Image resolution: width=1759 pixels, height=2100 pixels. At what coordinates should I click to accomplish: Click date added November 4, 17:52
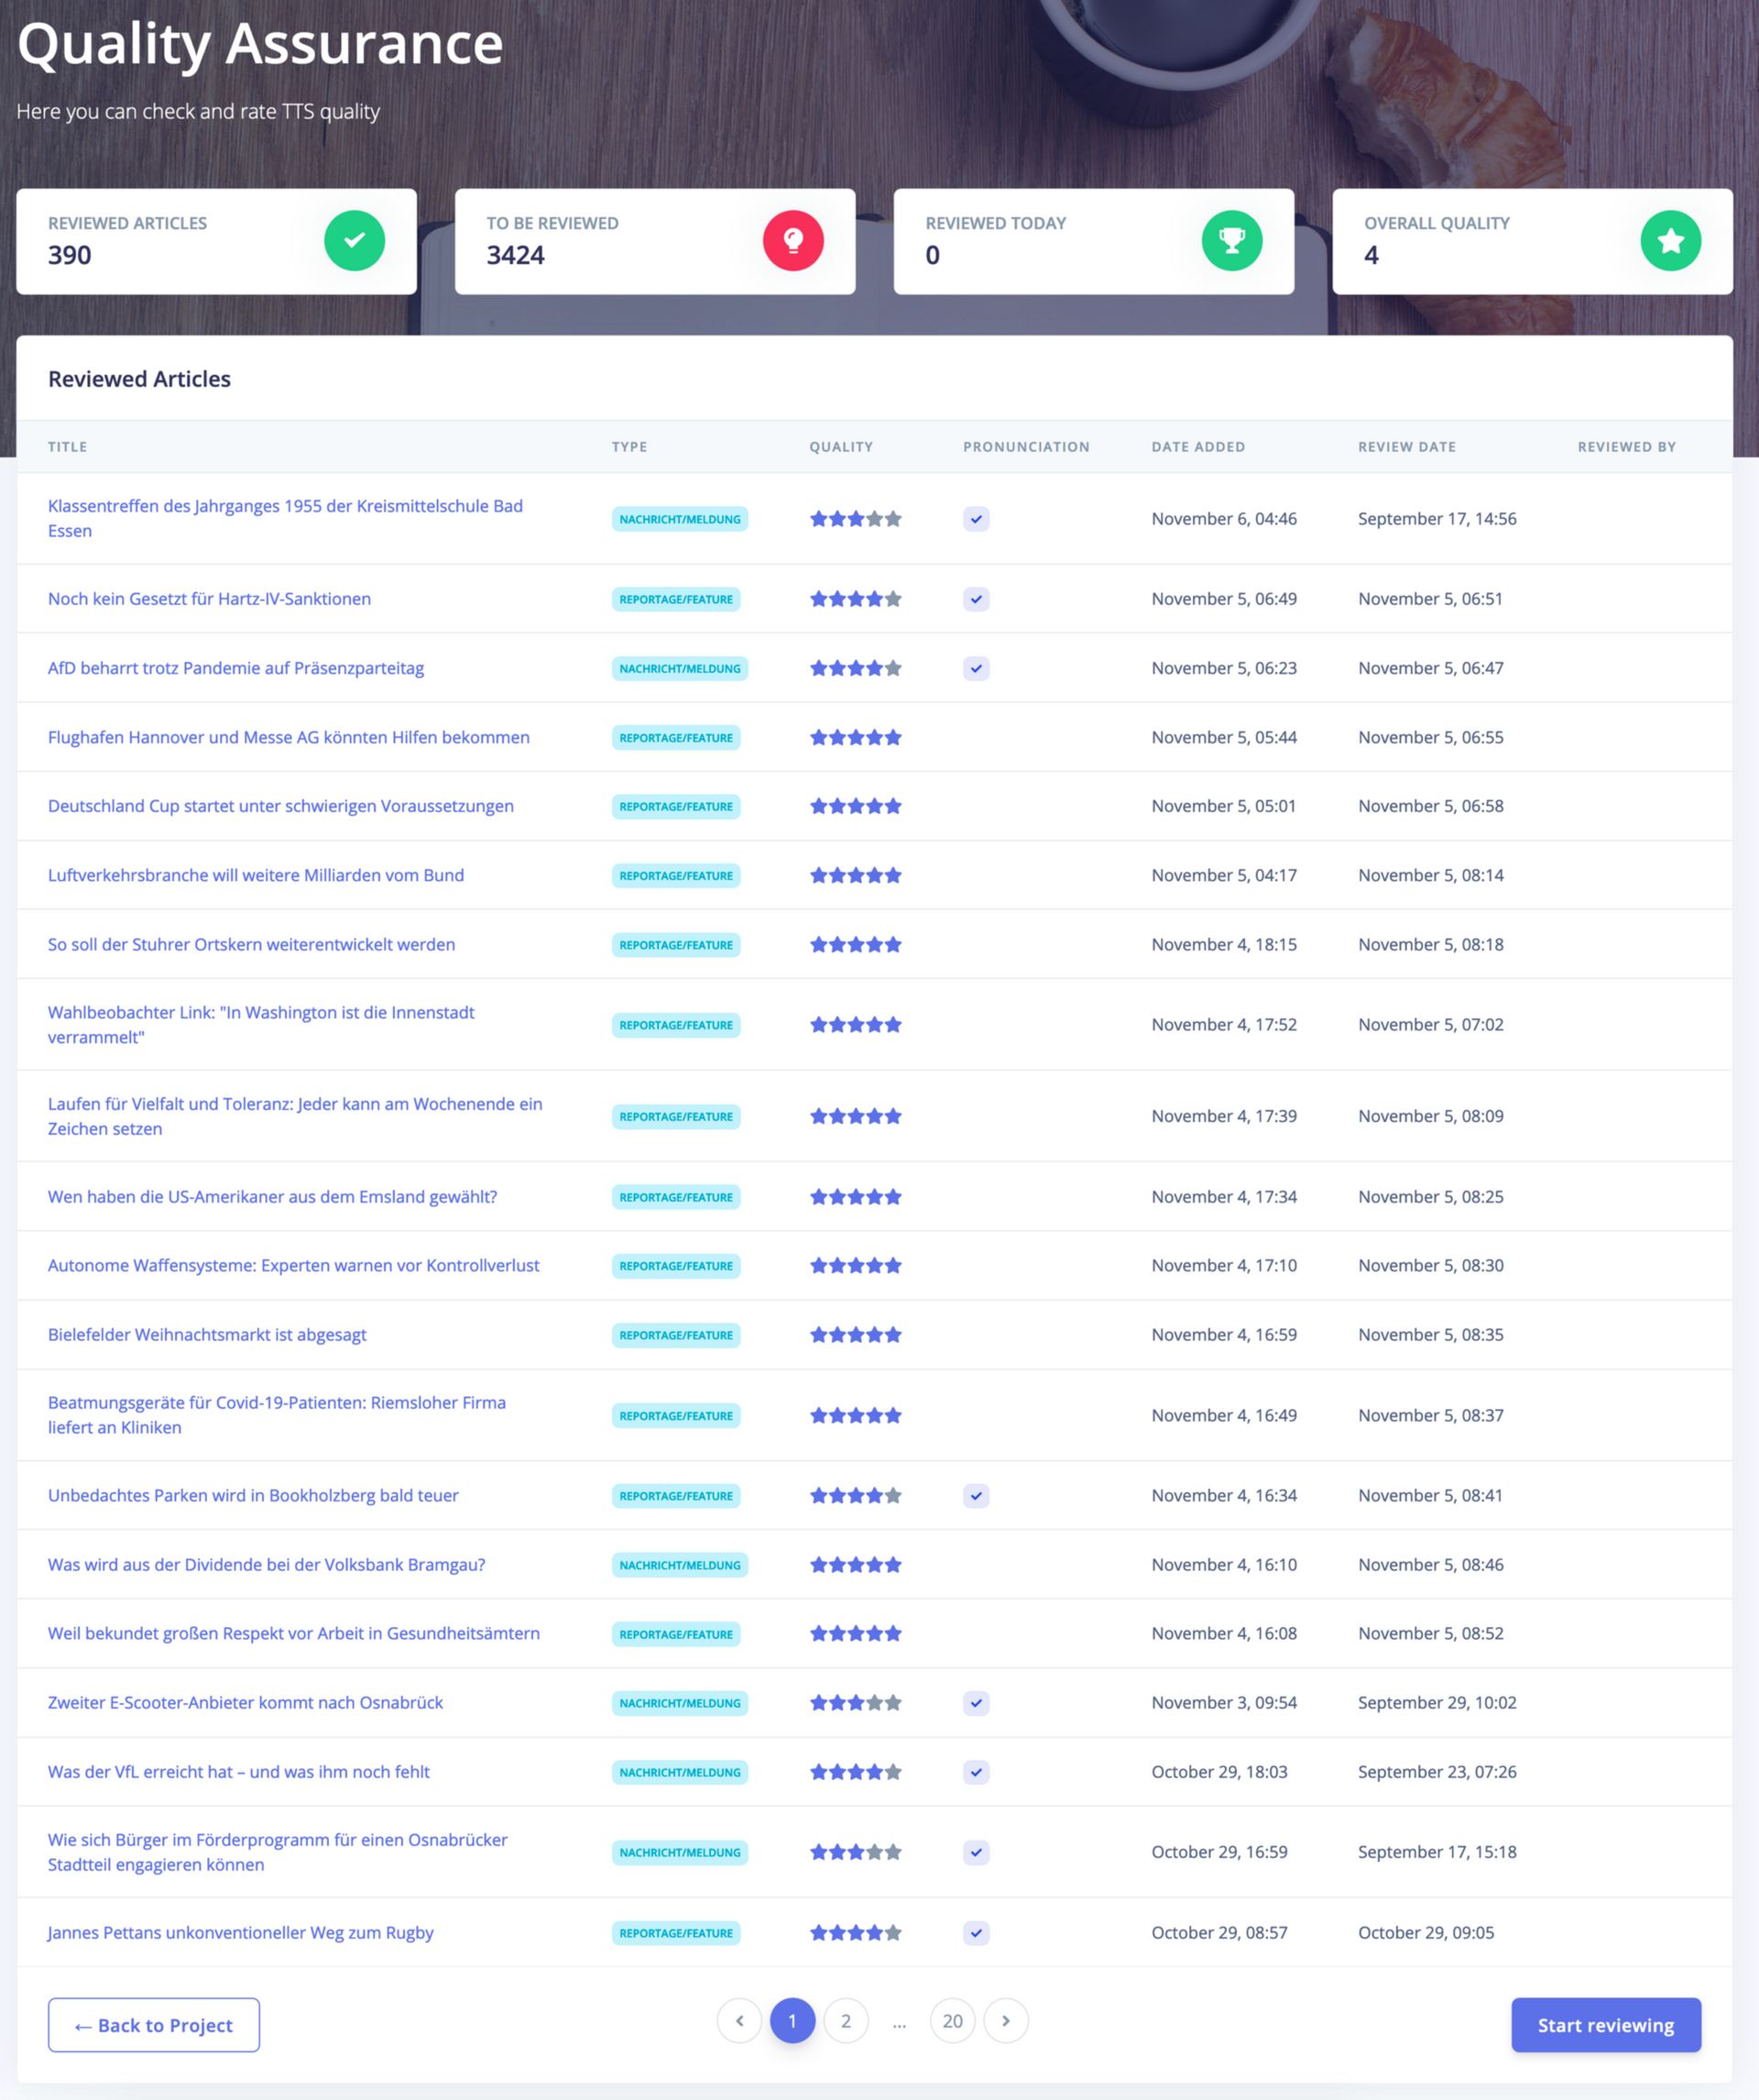point(1224,1025)
